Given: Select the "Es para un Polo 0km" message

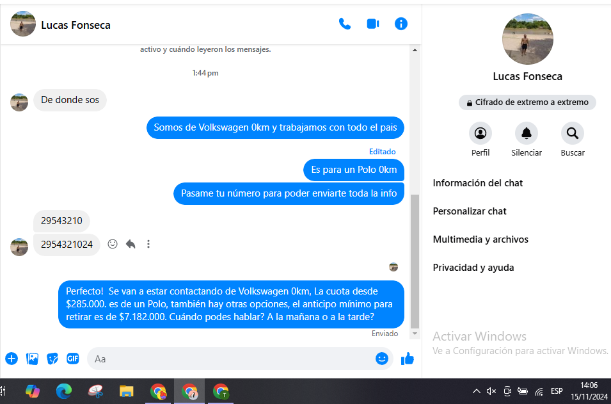Looking at the screenshot, I should pyautogui.click(x=354, y=170).
